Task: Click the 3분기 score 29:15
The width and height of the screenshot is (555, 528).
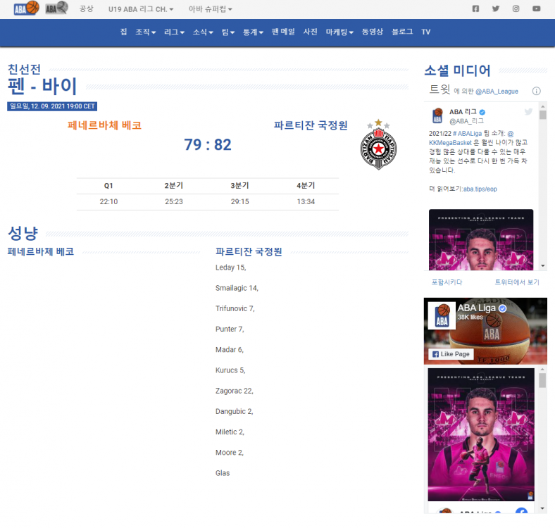Action: [239, 202]
